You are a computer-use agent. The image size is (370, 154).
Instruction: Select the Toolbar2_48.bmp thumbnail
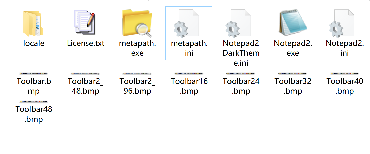[x=85, y=74]
